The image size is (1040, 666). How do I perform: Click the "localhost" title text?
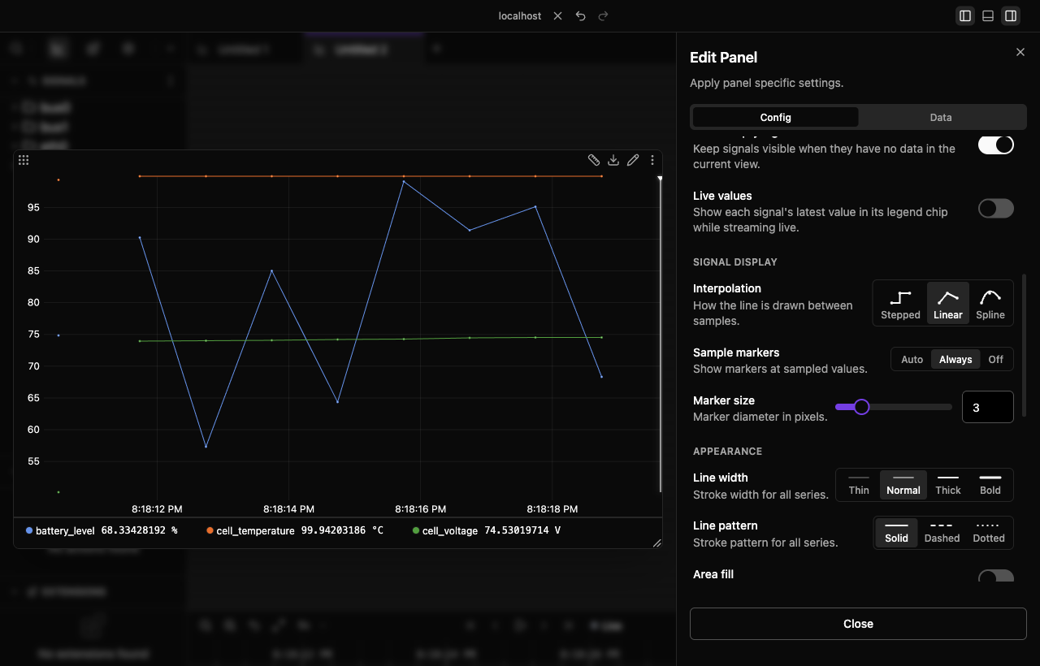tap(520, 16)
